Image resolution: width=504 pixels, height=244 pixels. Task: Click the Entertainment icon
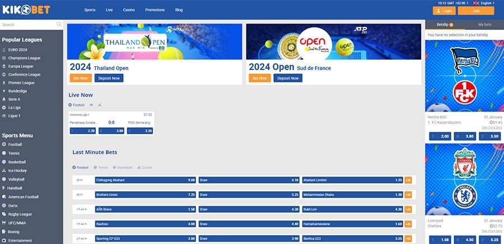4,241
